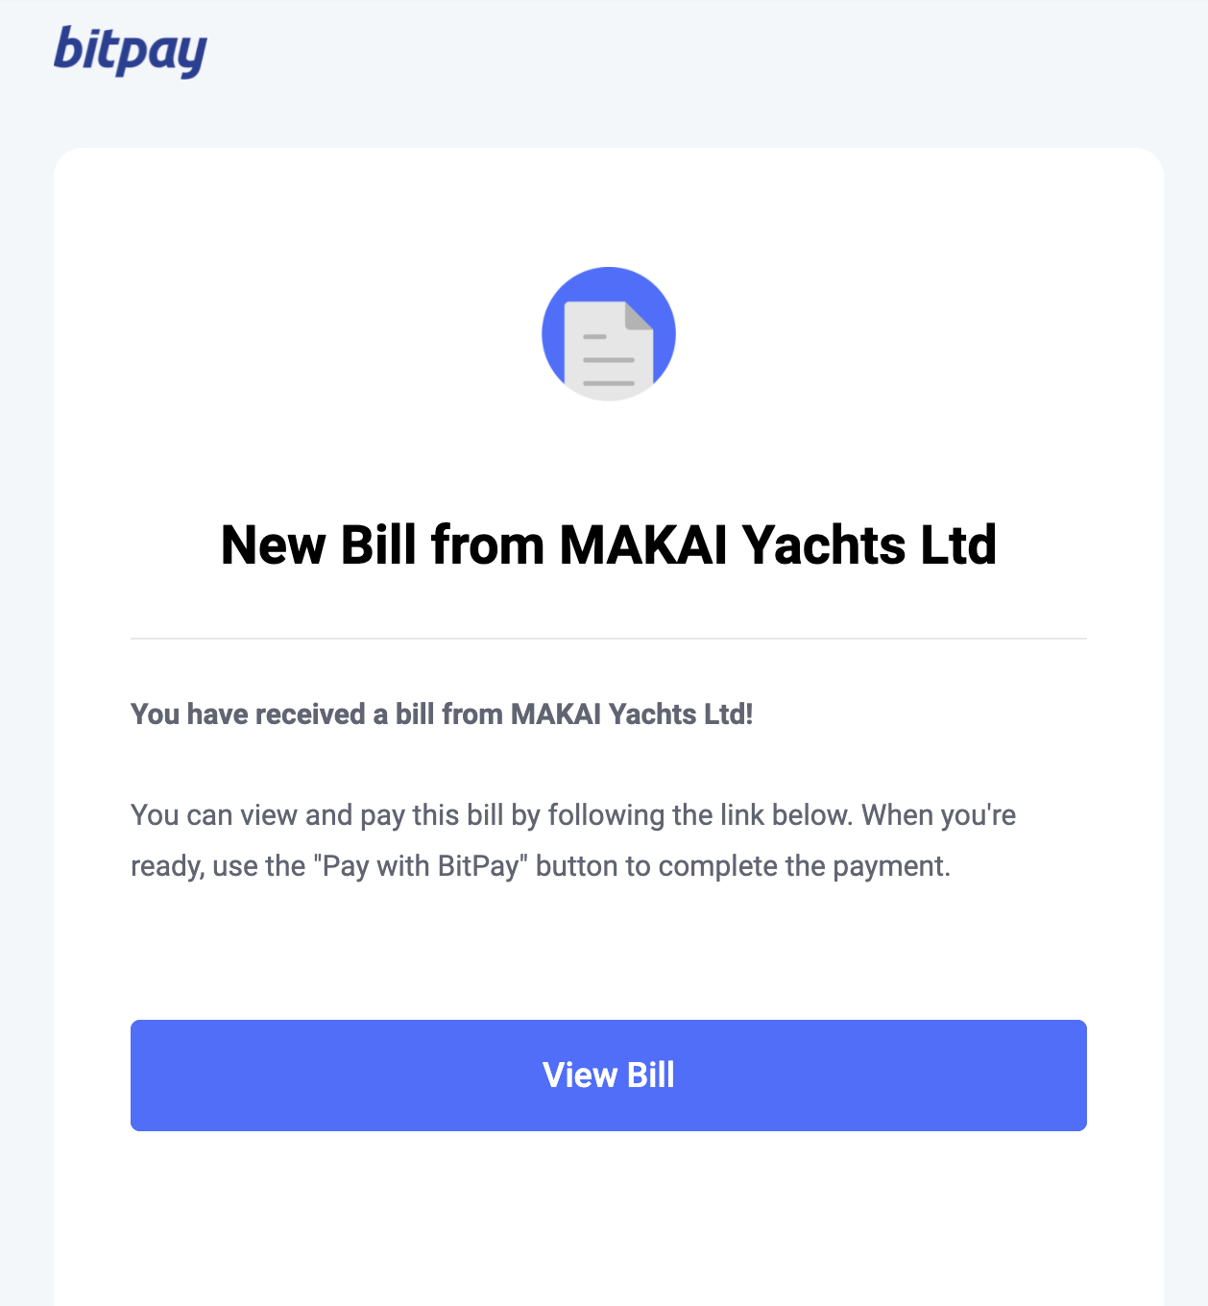Click bold line You have received a bill
Viewport: 1208px width, 1306px height.
click(x=442, y=714)
